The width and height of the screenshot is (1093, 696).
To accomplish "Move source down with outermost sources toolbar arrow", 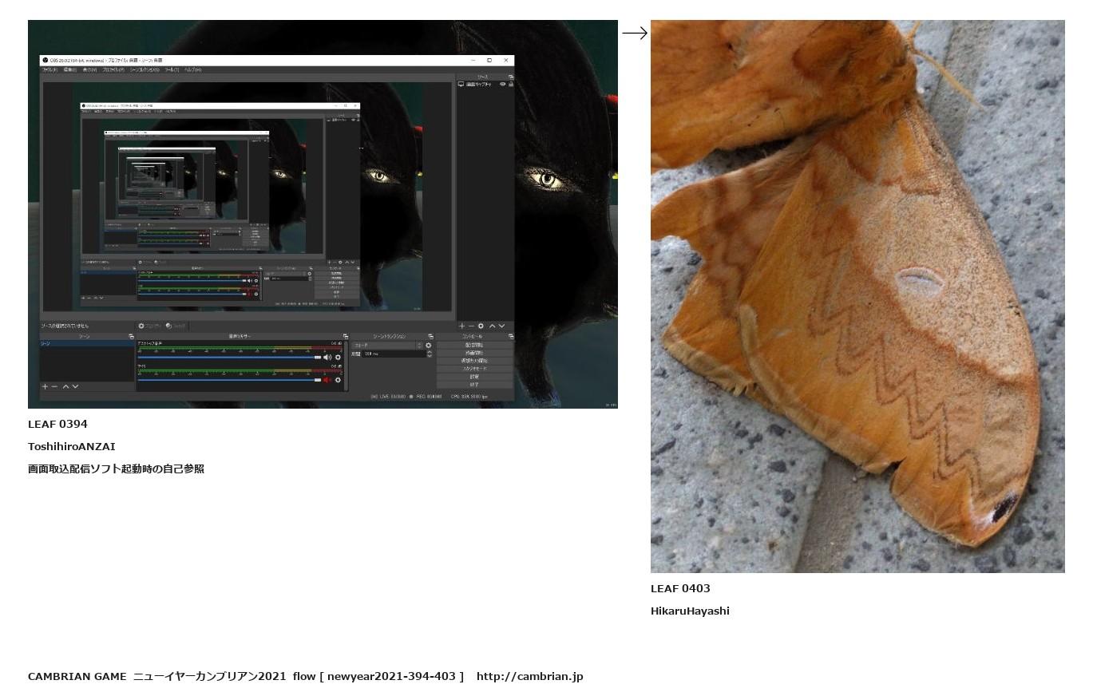I will coord(502,326).
